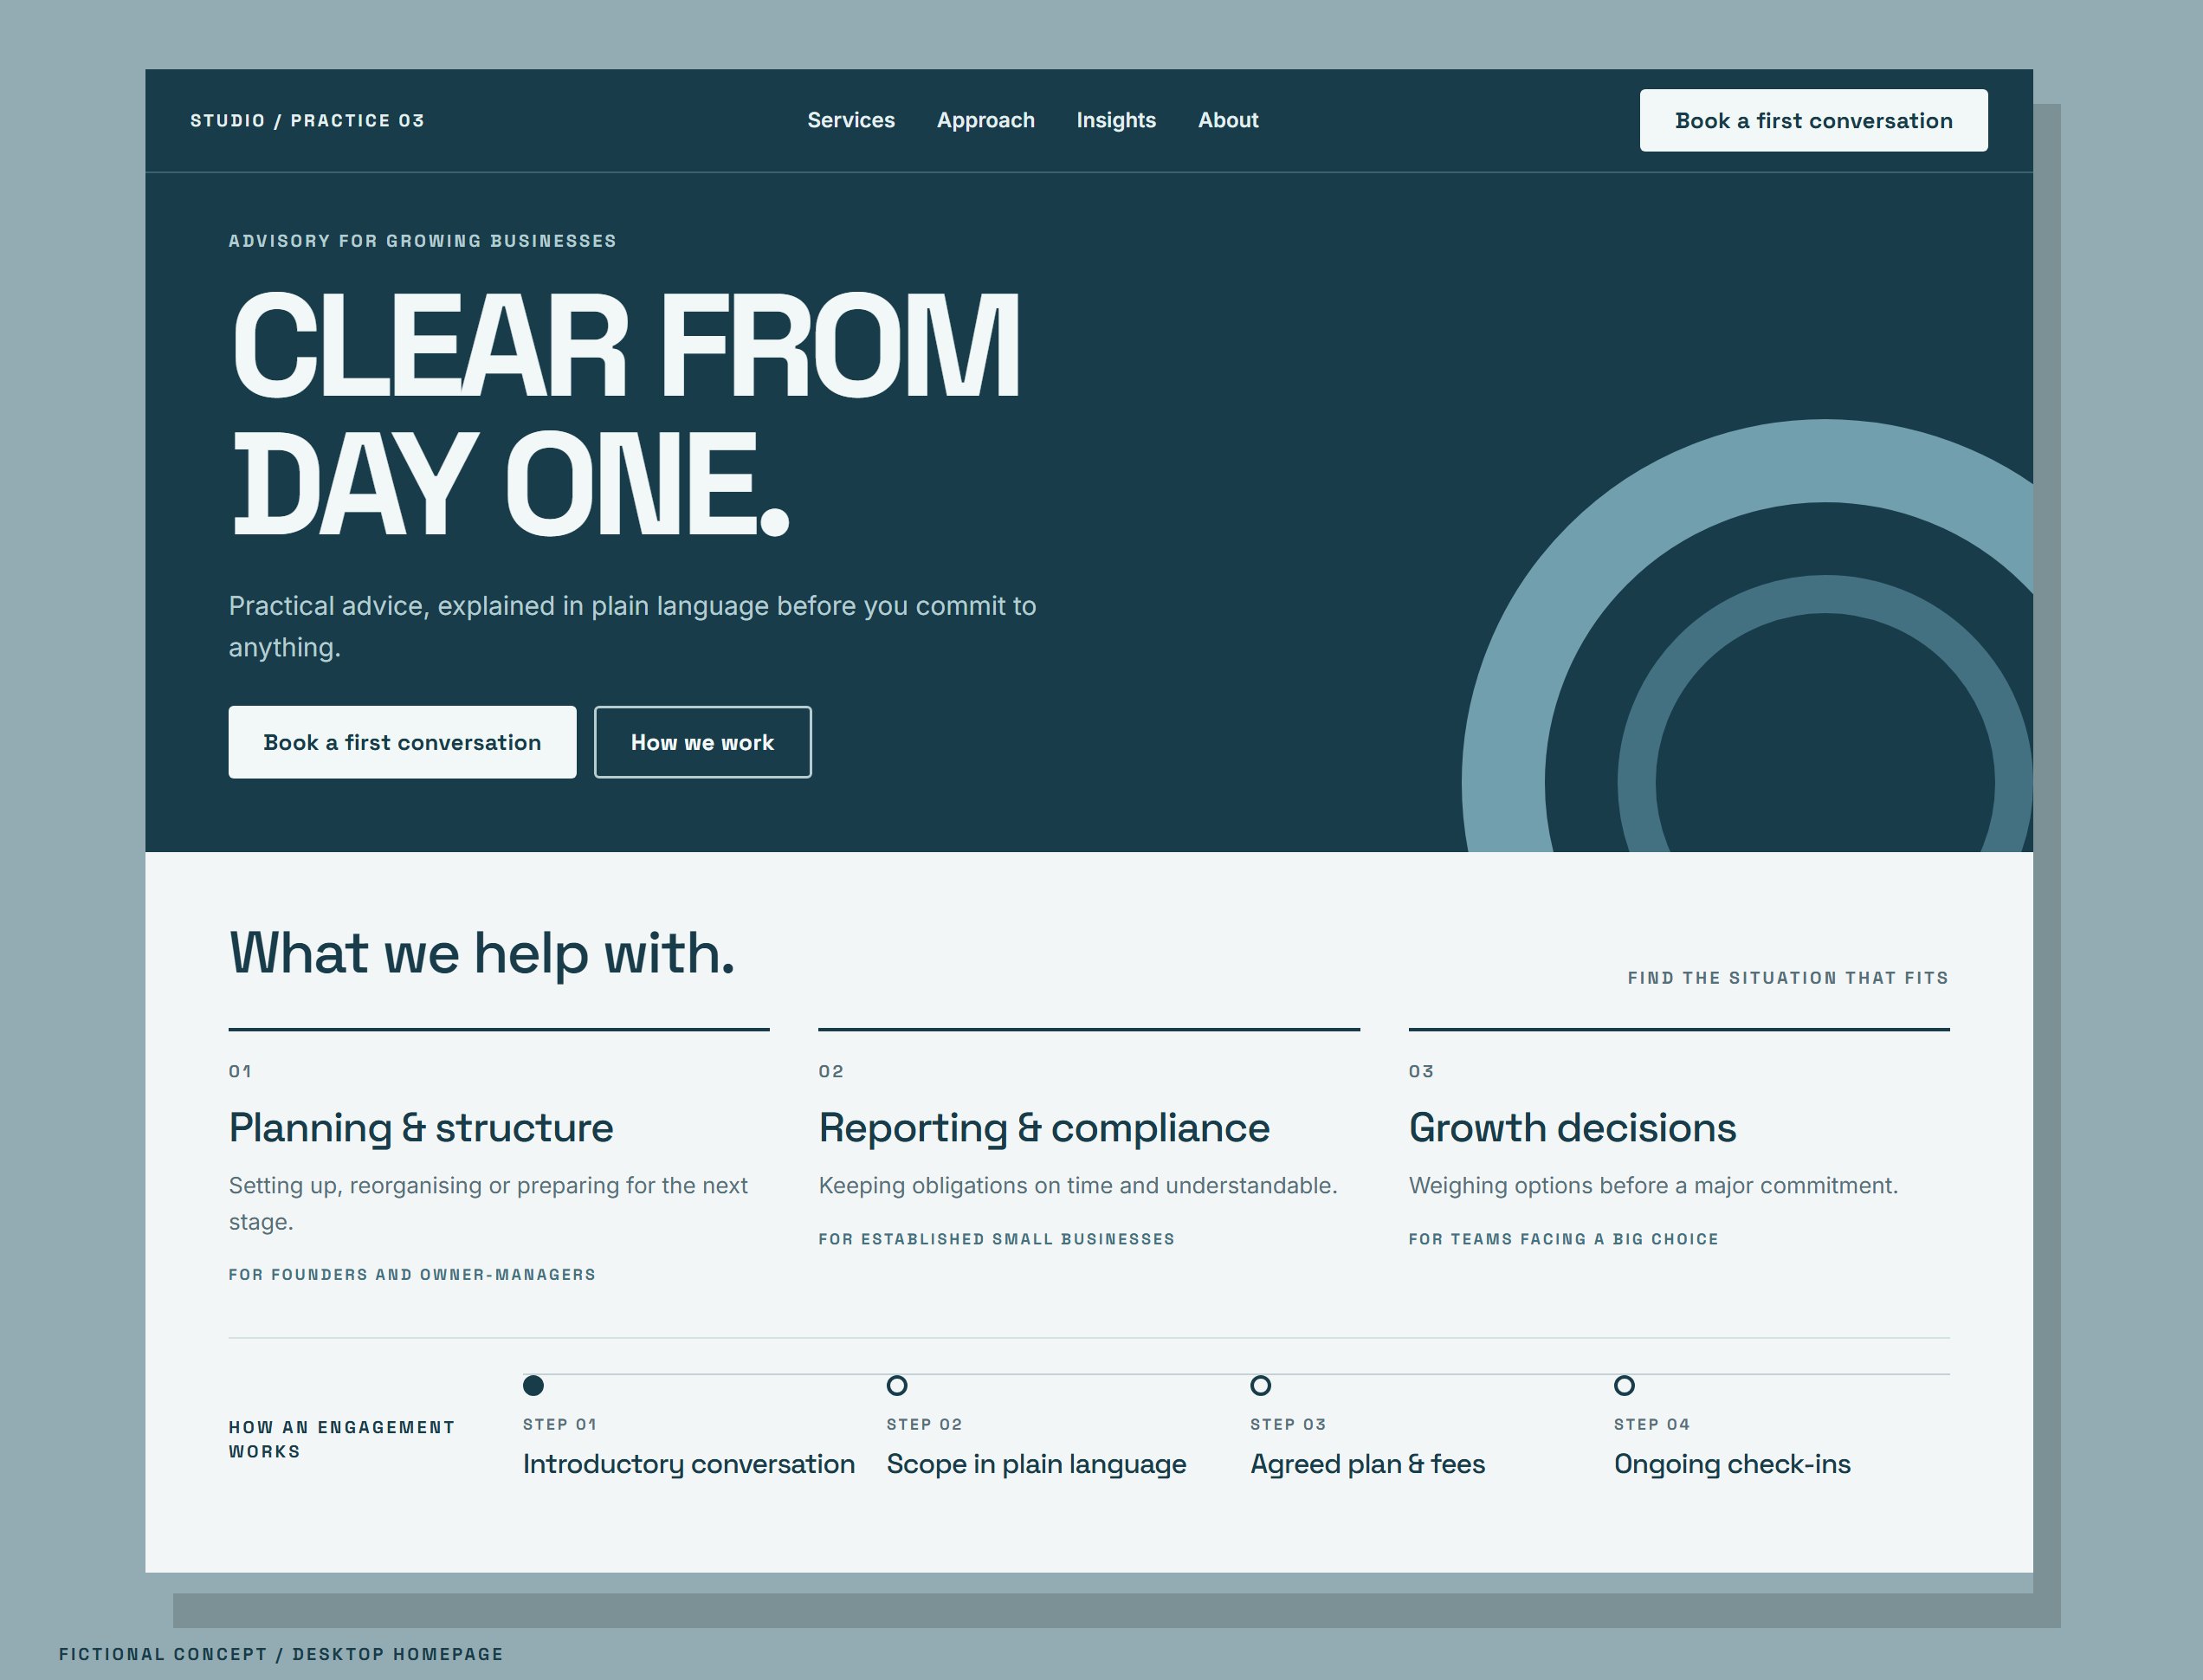
Task: Click the Scope in plain language title
Action: pos(1036,1464)
